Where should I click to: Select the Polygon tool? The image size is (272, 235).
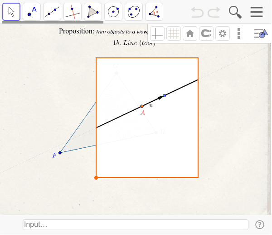[93, 12]
